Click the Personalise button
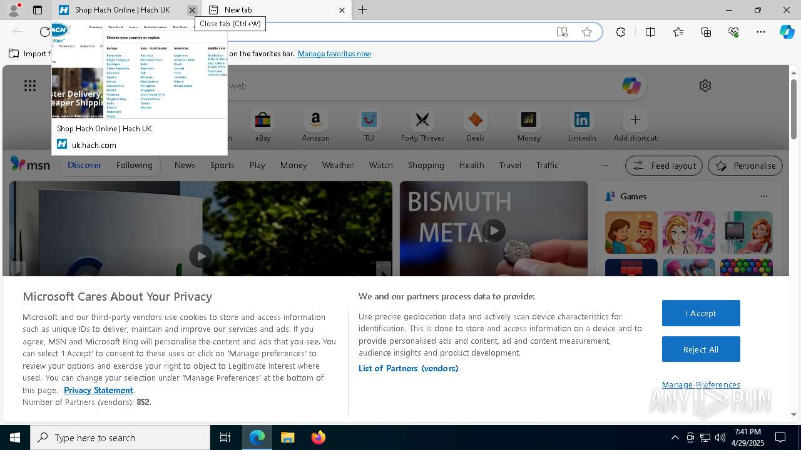 (745, 166)
